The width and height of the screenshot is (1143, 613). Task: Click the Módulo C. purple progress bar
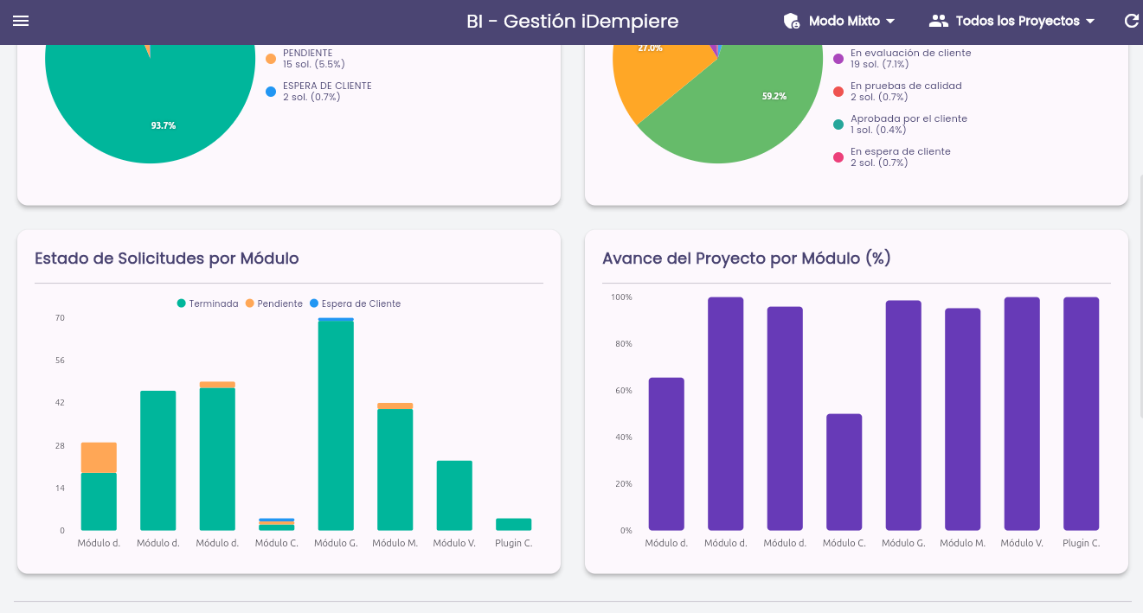[844, 472]
